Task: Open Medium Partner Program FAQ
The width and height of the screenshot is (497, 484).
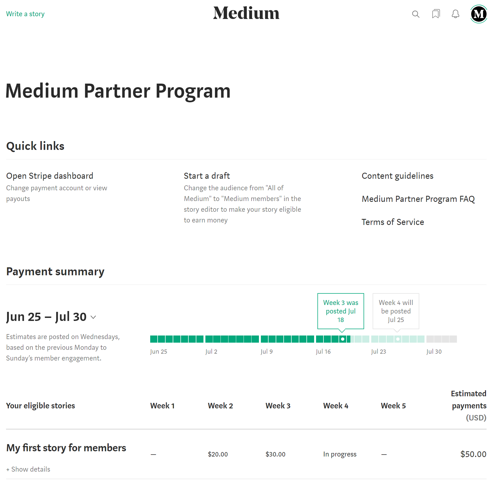Action: point(418,199)
